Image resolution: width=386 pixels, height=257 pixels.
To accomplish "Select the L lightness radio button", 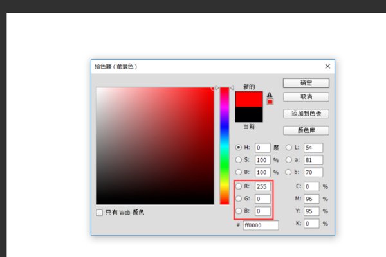I will 288,148.
